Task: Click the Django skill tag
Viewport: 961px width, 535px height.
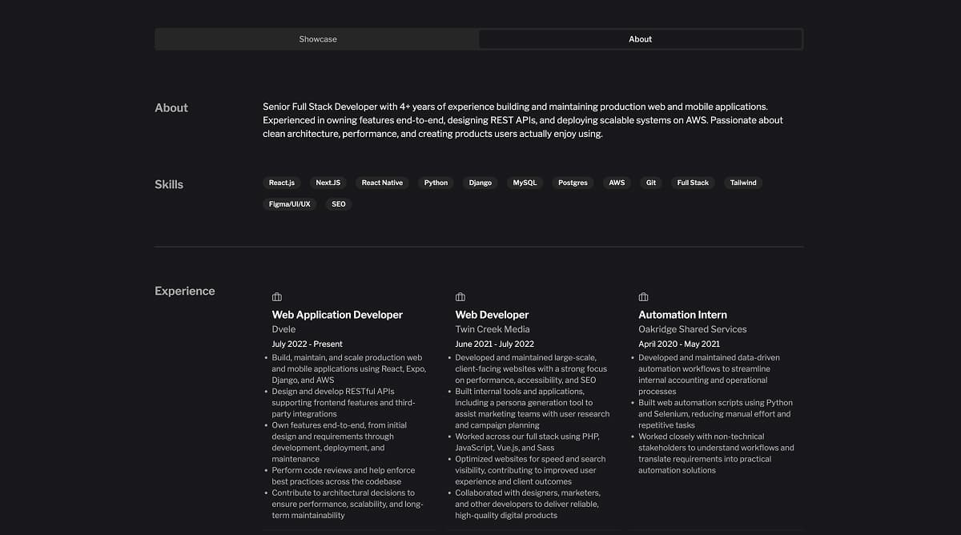Action: coord(480,183)
